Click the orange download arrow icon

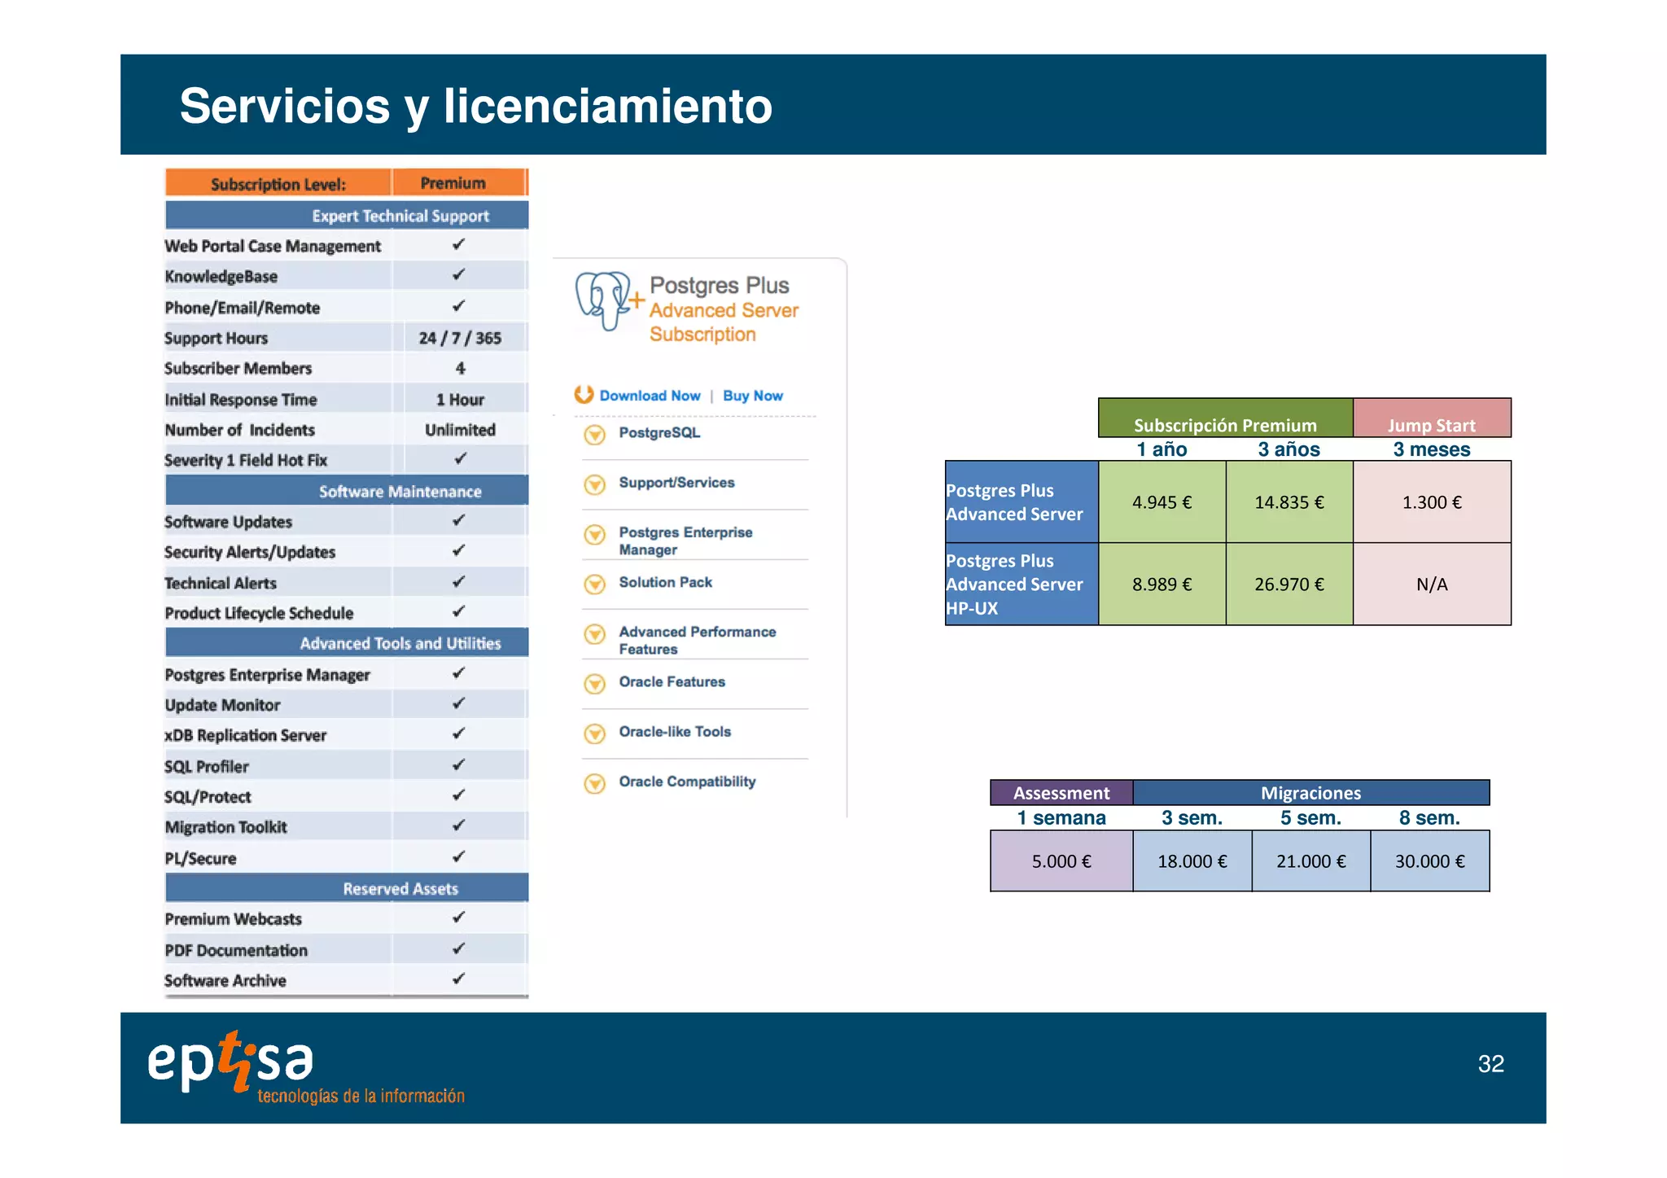click(x=584, y=395)
